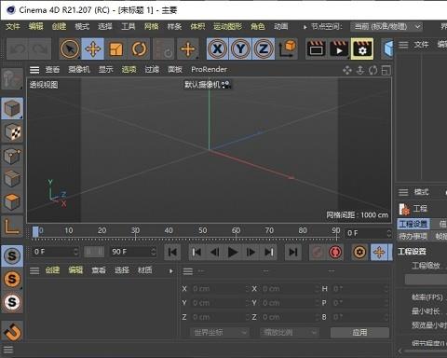Click the viewport orbit rotate icon
This screenshot has height=358, width=447.
click(373, 70)
